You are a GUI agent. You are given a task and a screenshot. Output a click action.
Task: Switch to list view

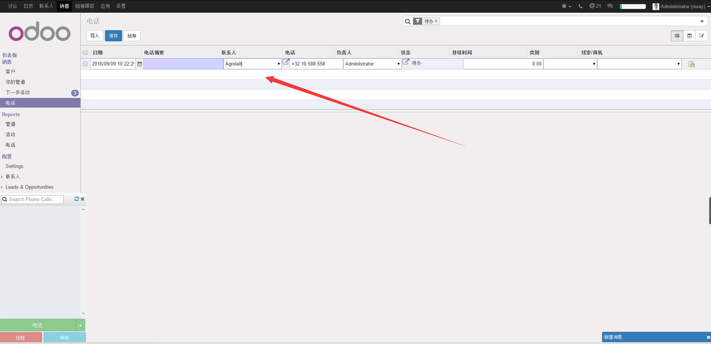[x=677, y=36]
